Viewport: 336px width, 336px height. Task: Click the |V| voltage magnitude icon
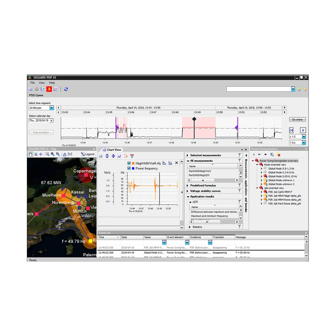point(70,154)
